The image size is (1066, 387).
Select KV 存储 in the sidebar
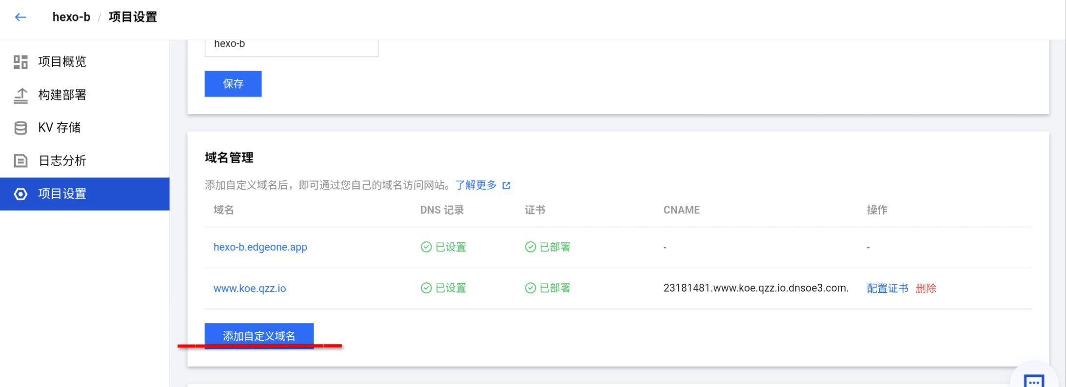(x=59, y=128)
